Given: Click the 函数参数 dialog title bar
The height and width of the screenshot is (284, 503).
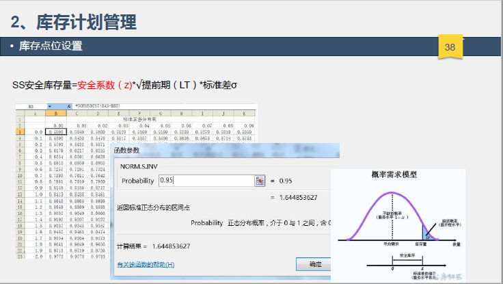Looking at the screenshot, I should click(205, 149).
